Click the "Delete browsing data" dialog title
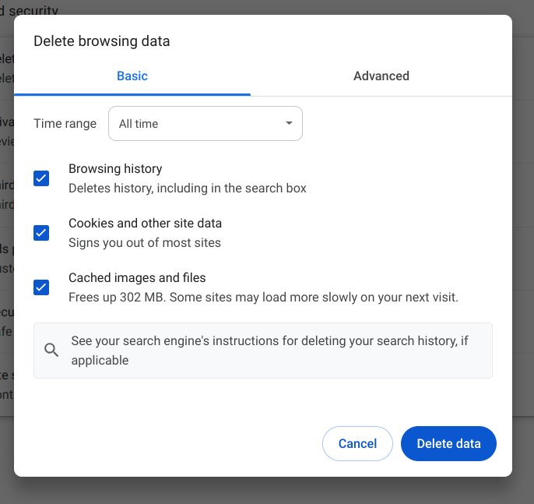The image size is (534, 504). 101,41
